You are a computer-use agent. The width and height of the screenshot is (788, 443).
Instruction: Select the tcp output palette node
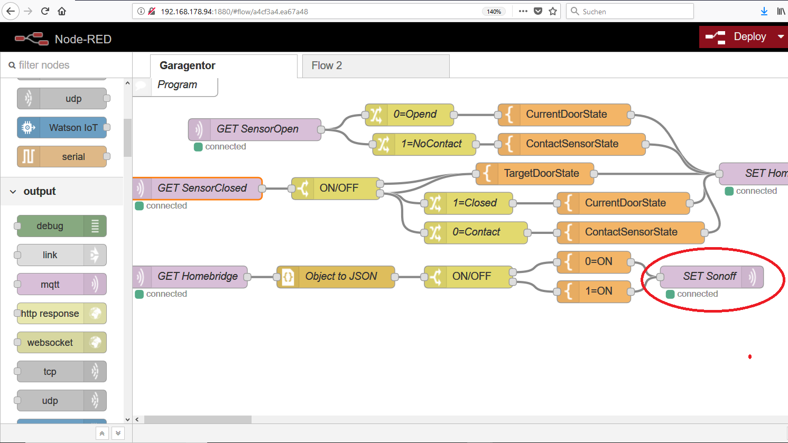[x=61, y=372]
